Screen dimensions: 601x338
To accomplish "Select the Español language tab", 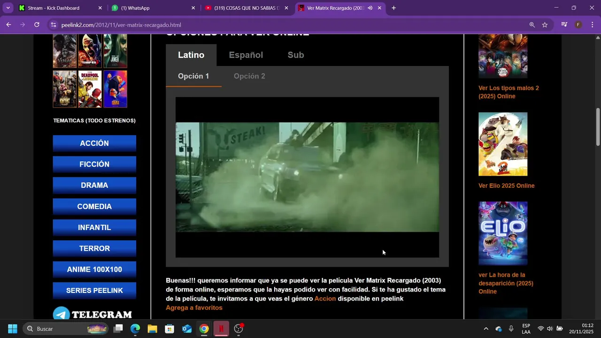I will coord(246,55).
